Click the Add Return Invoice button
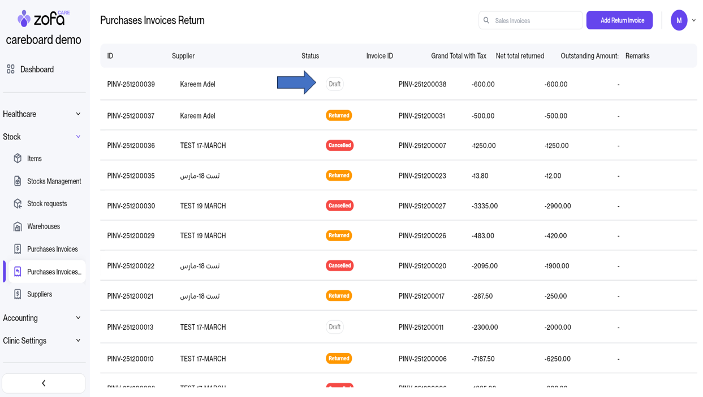The image size is (703, 397). pos(619,20)
